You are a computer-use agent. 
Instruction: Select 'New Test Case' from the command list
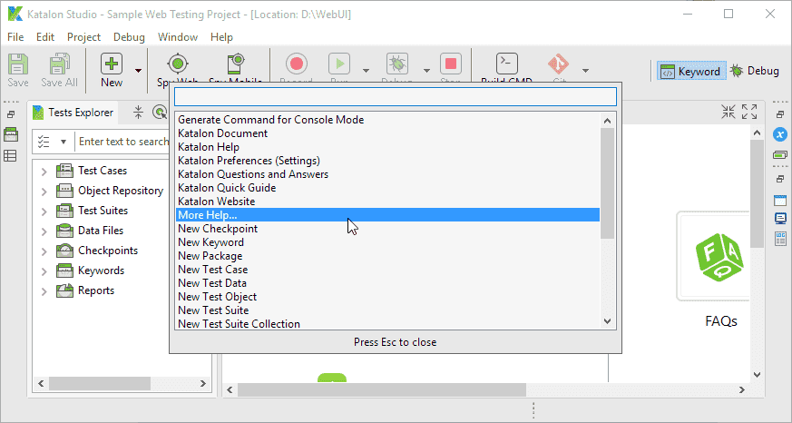(x=212, y=270)
